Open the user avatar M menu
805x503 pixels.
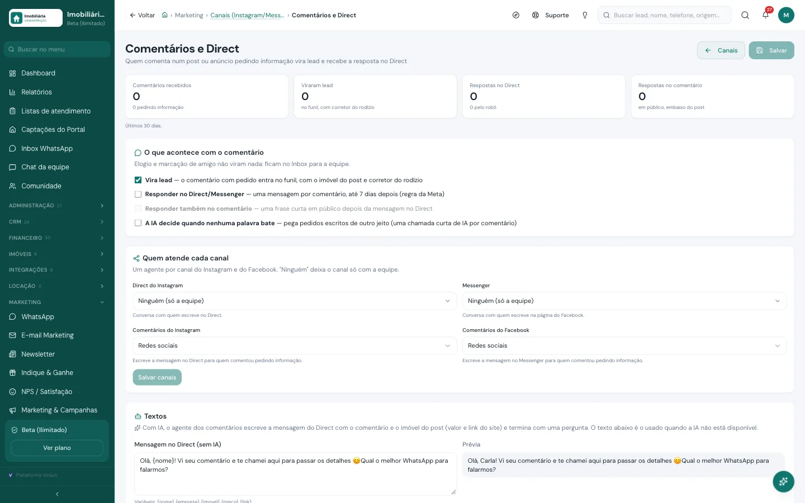coord(786,15)
